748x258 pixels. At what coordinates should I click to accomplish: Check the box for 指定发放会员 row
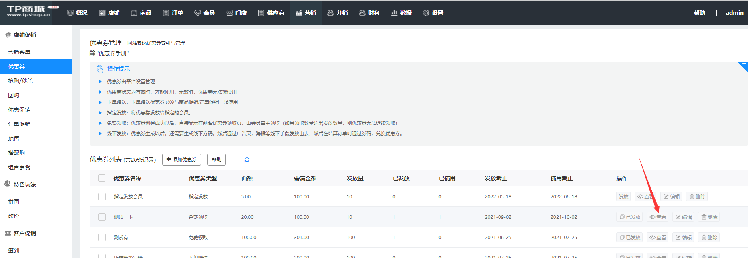(x=102, y=197)
